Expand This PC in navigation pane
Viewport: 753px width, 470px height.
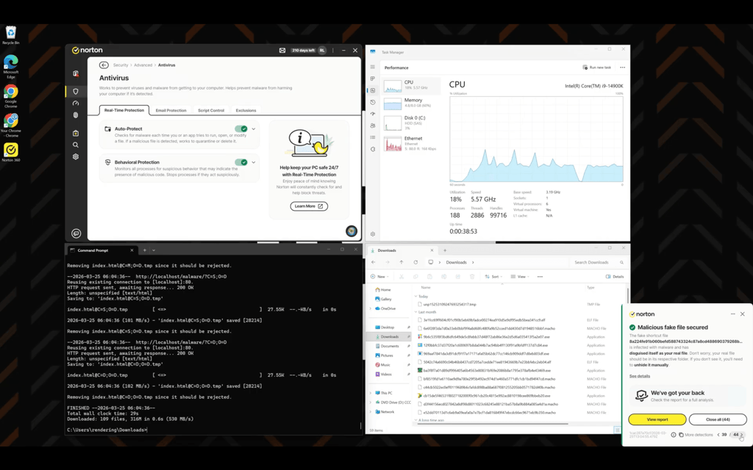(371, 393)
